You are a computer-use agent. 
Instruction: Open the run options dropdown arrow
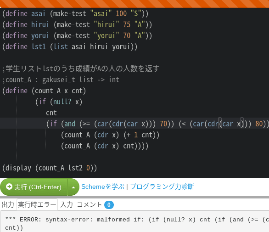click(73, 187)
